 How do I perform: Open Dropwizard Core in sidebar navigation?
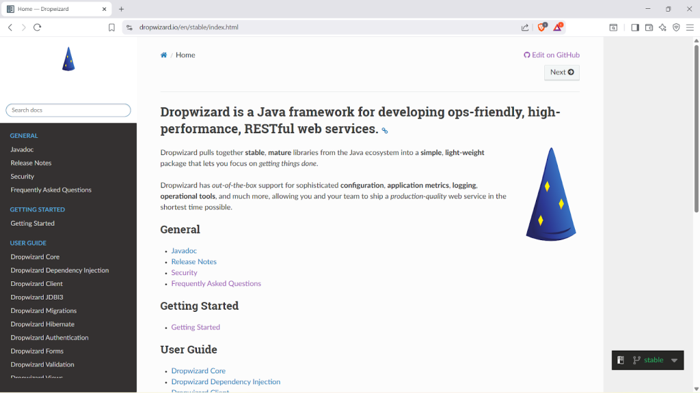pyautogui.click(x=35, y=257)
